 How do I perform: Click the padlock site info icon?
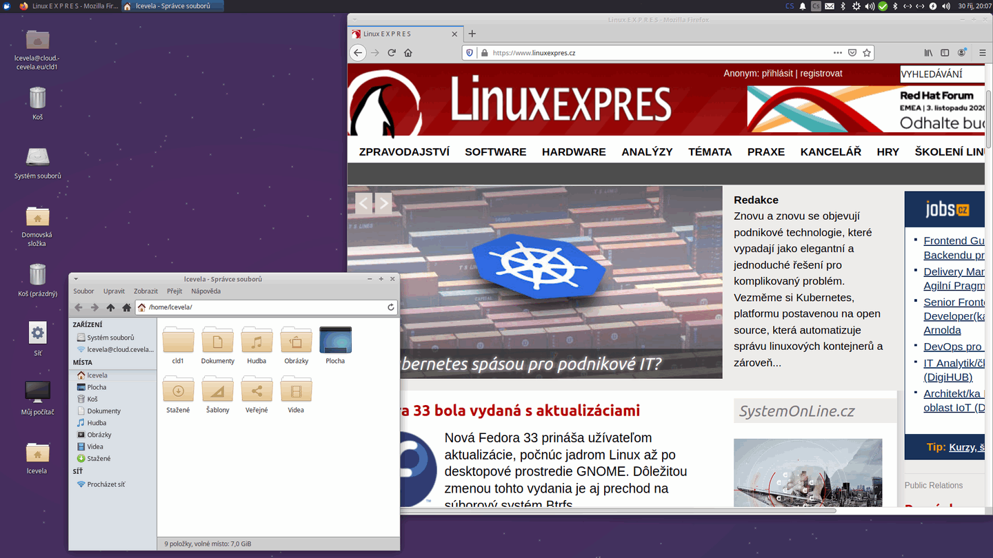[x=484, y=52]
